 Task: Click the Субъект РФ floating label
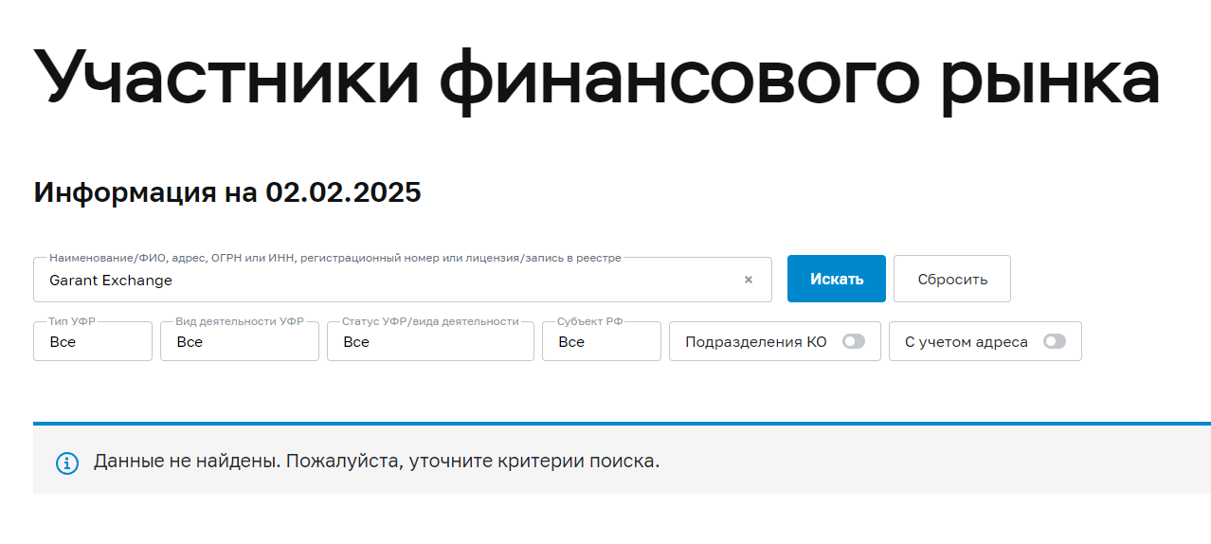590,322
